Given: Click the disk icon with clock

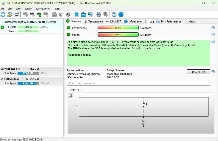Looking at the screenshot, I should click(32, 14).
